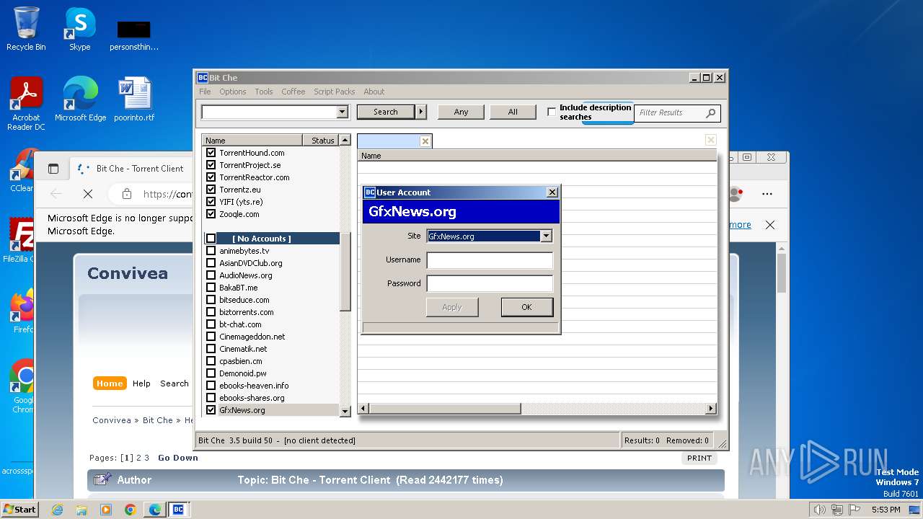Open the Site dropdown in User Account
Image resolution: width=923 pixels, height=519 pixels.
[x=546, y=236]
